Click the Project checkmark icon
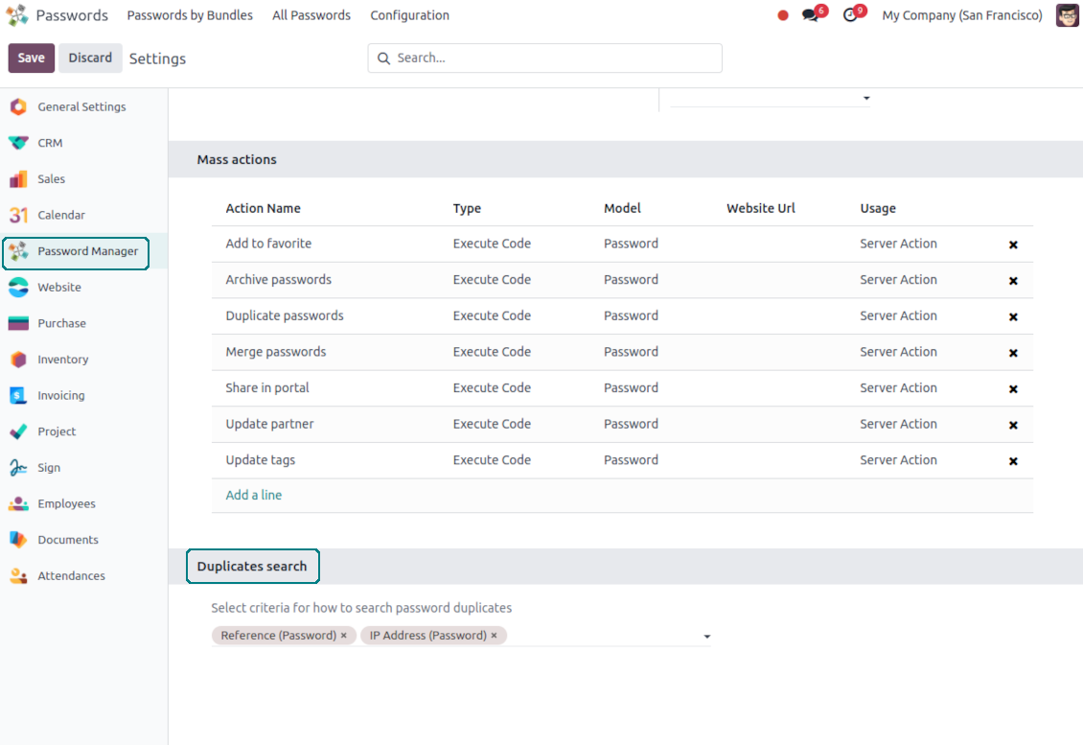Viewport: 1083px width, 745px height. (18, 431)
